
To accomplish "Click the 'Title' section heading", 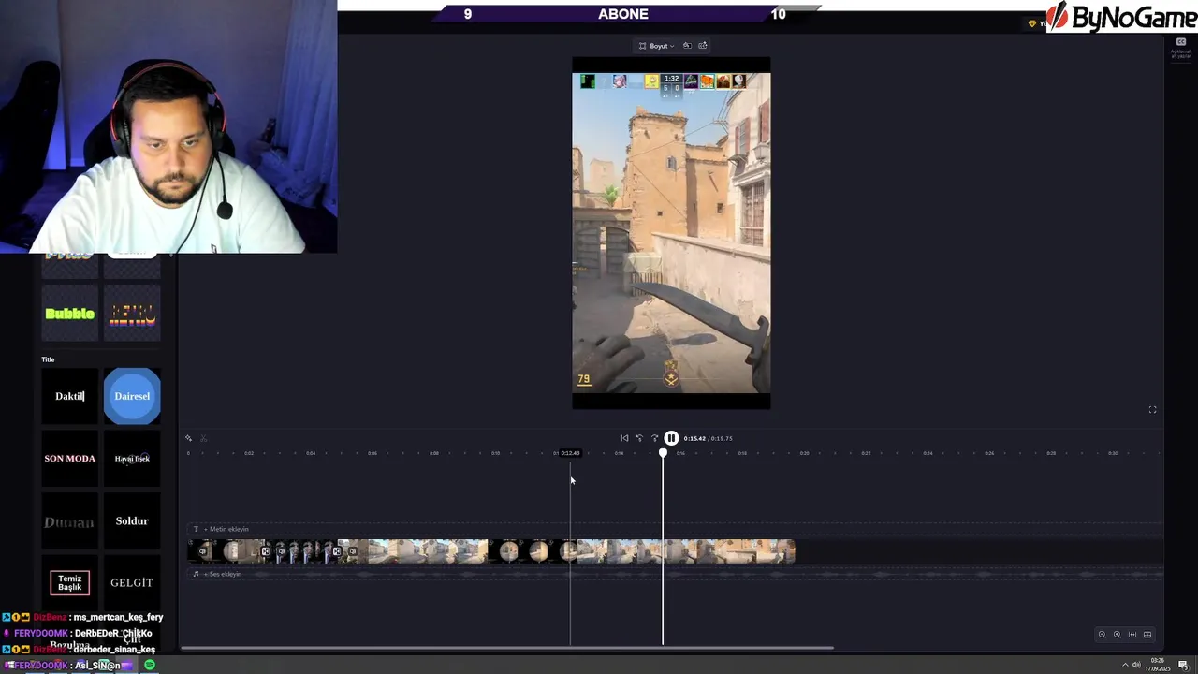I will point(48,359).
